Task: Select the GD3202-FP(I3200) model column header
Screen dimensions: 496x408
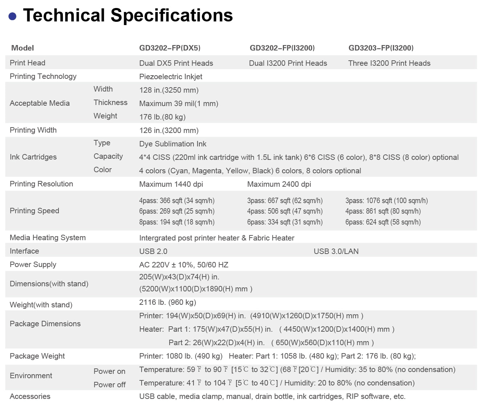Action: pyautogui.click(x=282, y=48)
